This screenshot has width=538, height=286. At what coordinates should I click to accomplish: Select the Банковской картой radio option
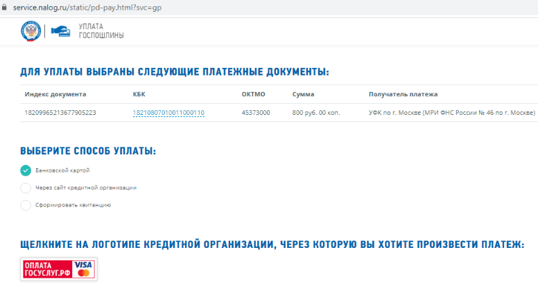tap(26, 170)
